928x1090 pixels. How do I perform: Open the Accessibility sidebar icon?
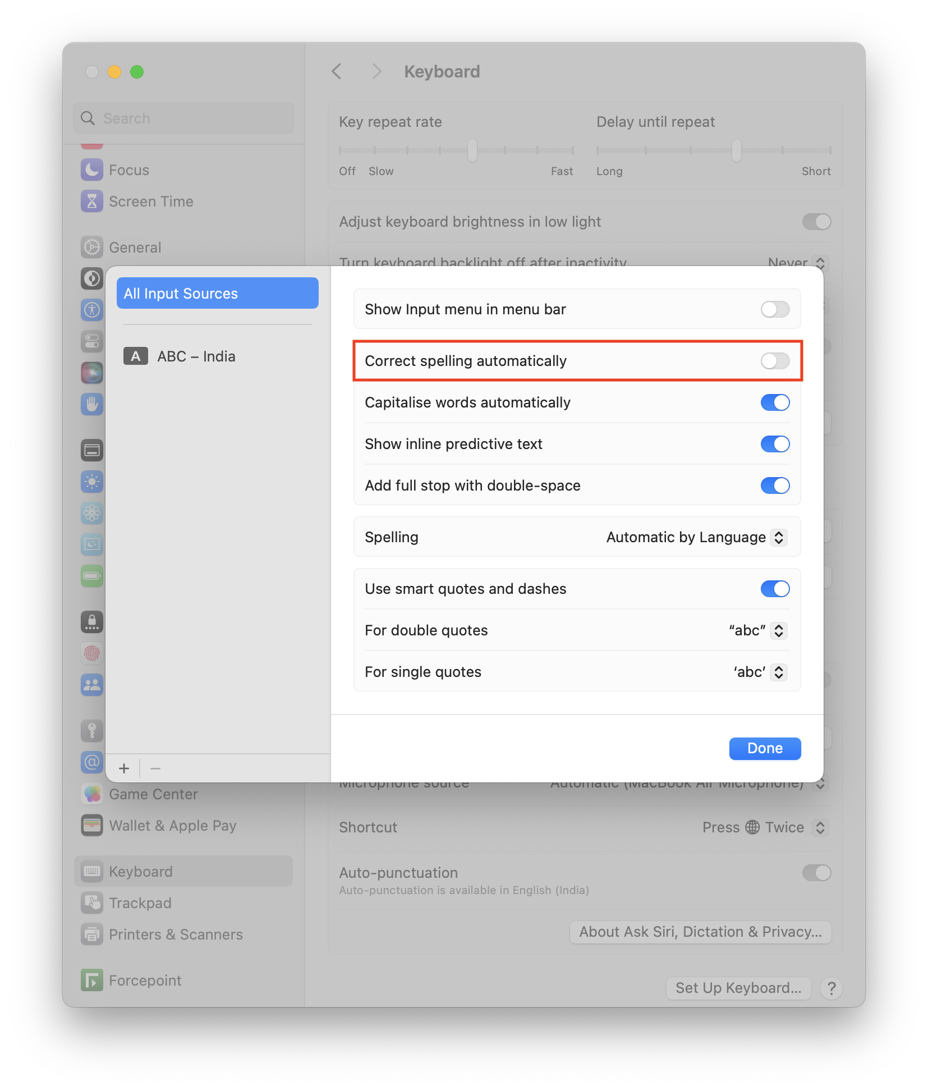92,310
